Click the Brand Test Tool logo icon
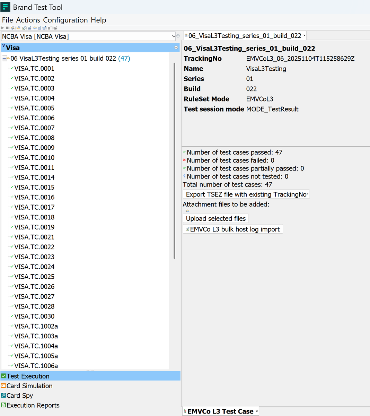 tap(5, 7)
